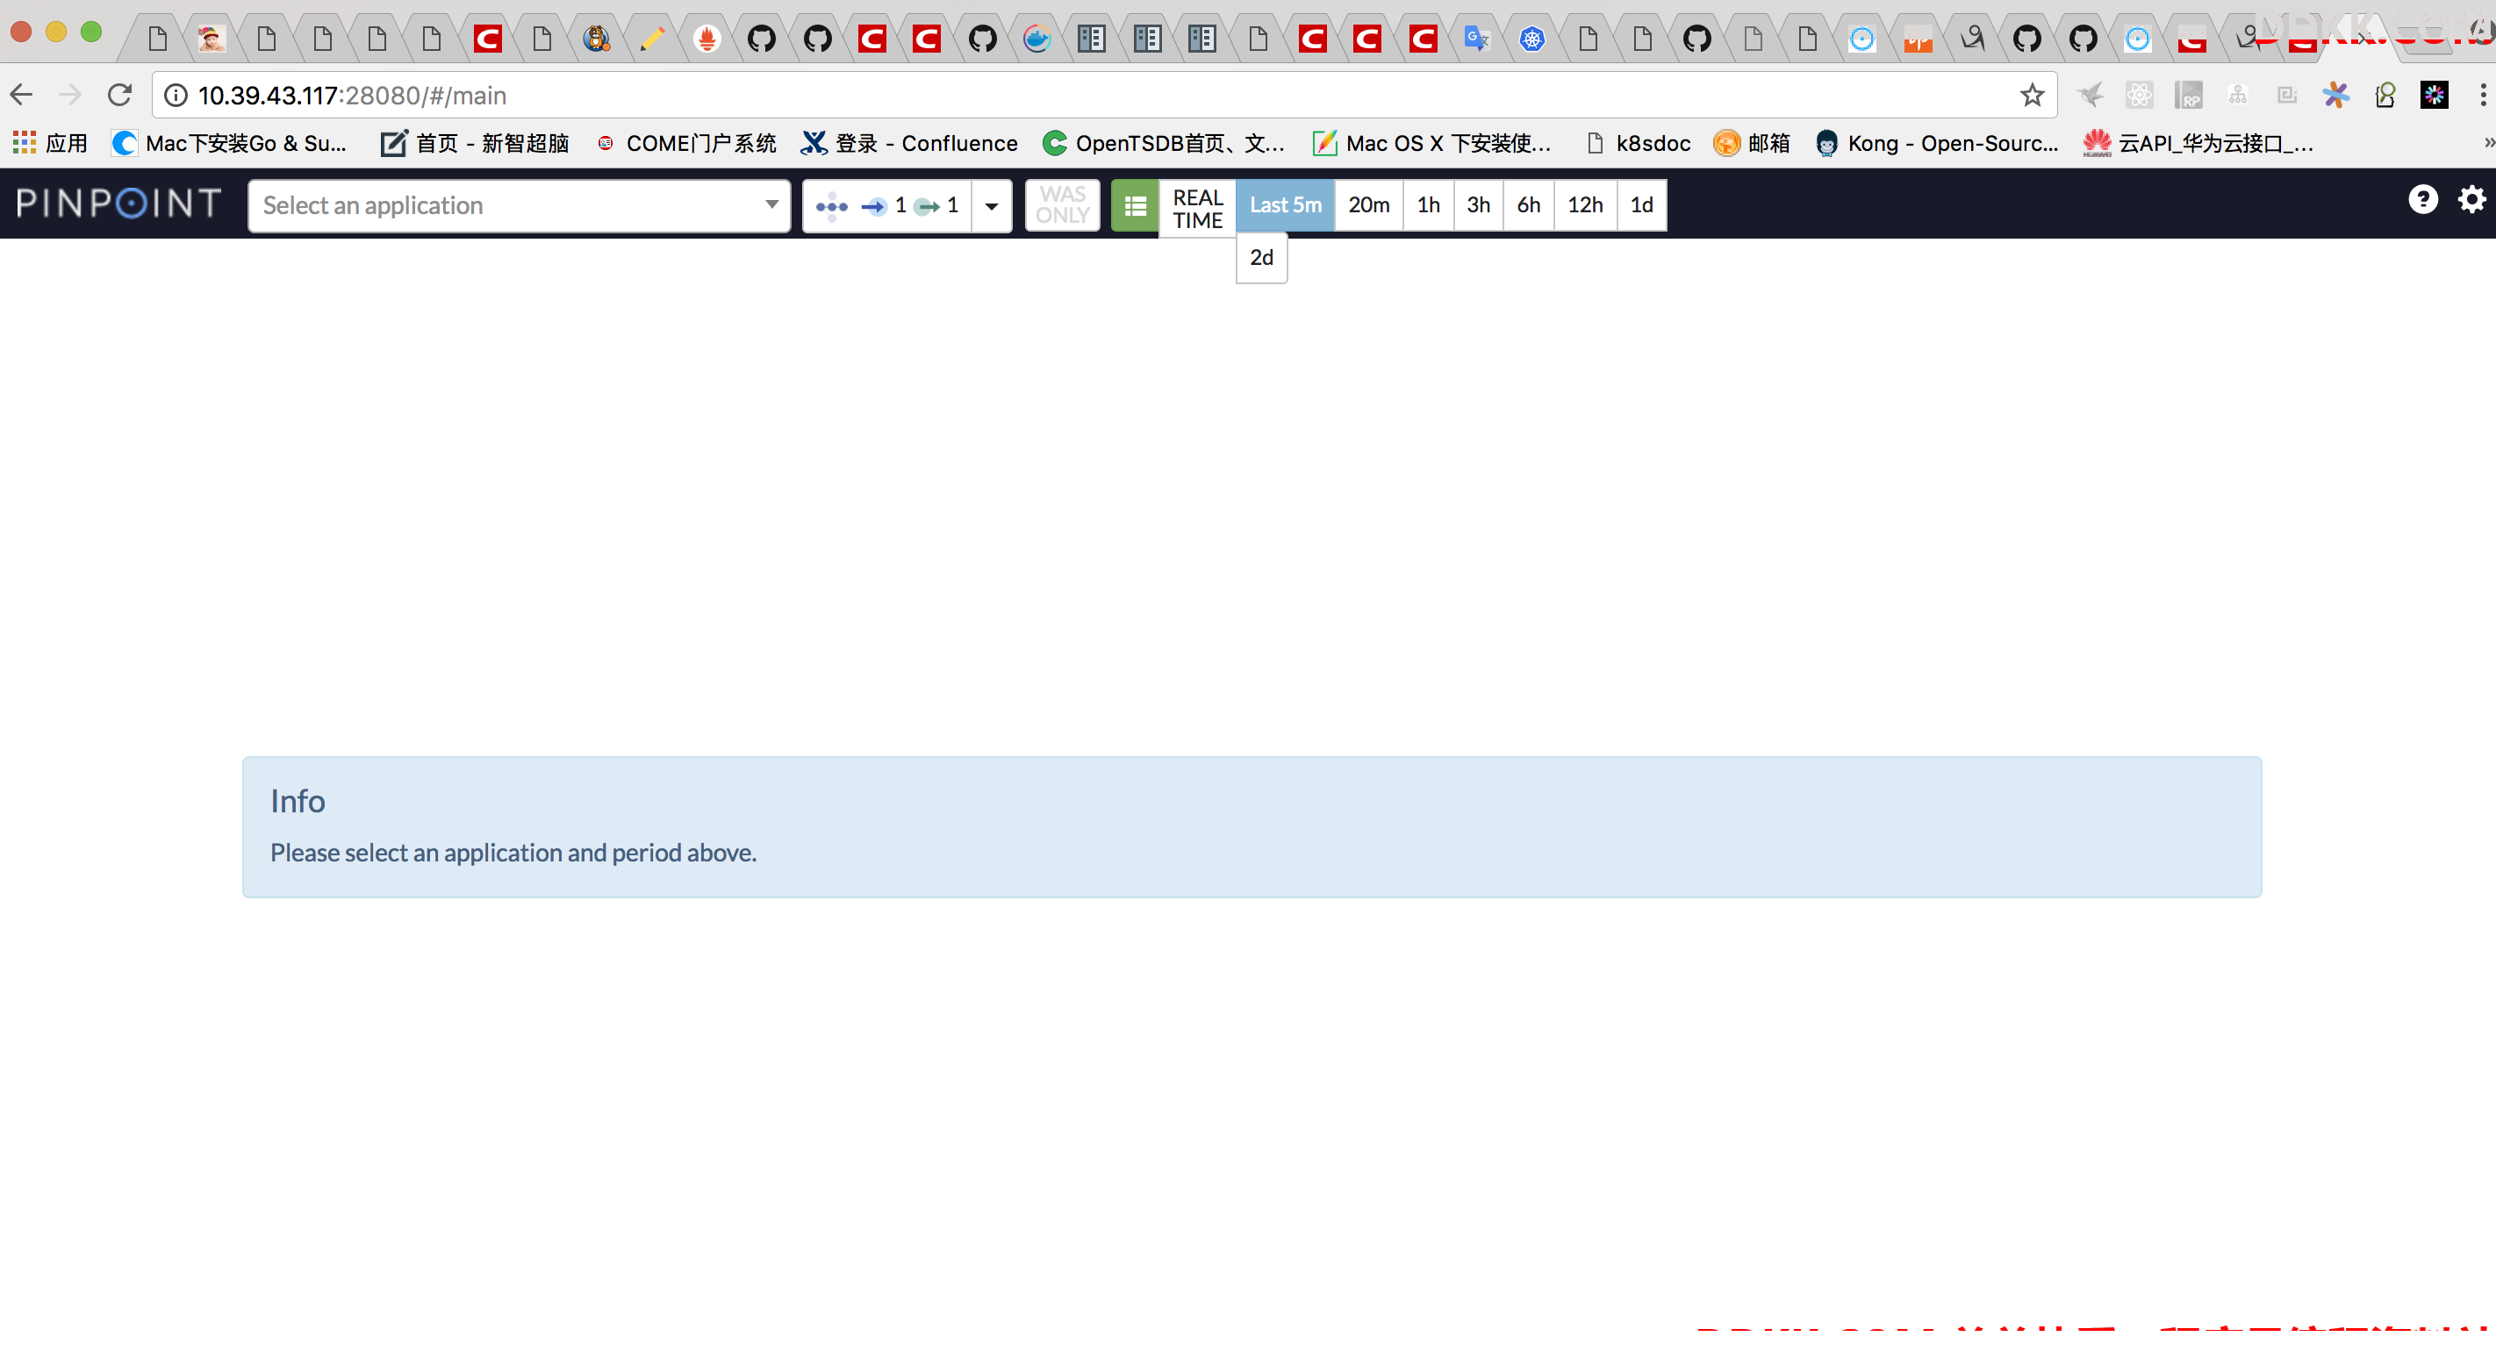Switch to the pencil icon tab
The width and height of the screenshot is (2496, 1365).
pos(651,39)
